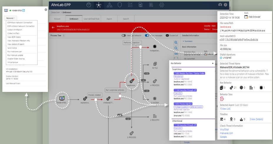Open the shield icon in top navigation
This screenshot has width=273, height=144.
(120, 5)
